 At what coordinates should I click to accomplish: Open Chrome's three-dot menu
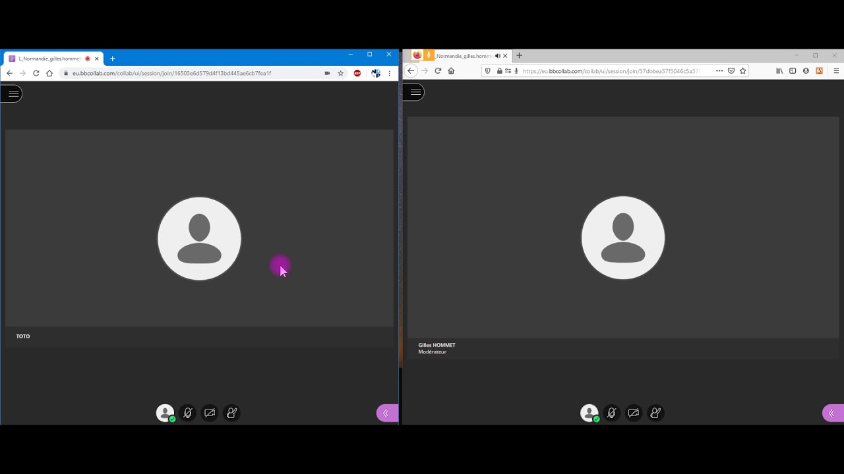390,74
